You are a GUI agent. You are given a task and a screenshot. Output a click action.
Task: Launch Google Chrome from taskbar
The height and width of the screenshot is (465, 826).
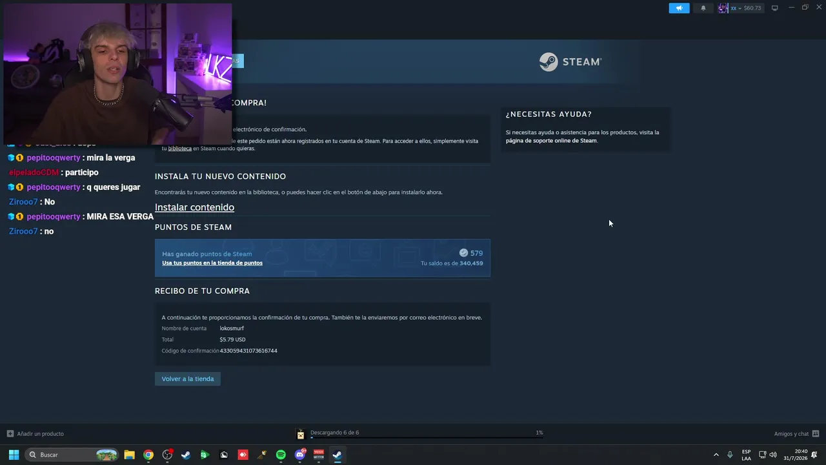pyautogui.click(x=148, y=455)
